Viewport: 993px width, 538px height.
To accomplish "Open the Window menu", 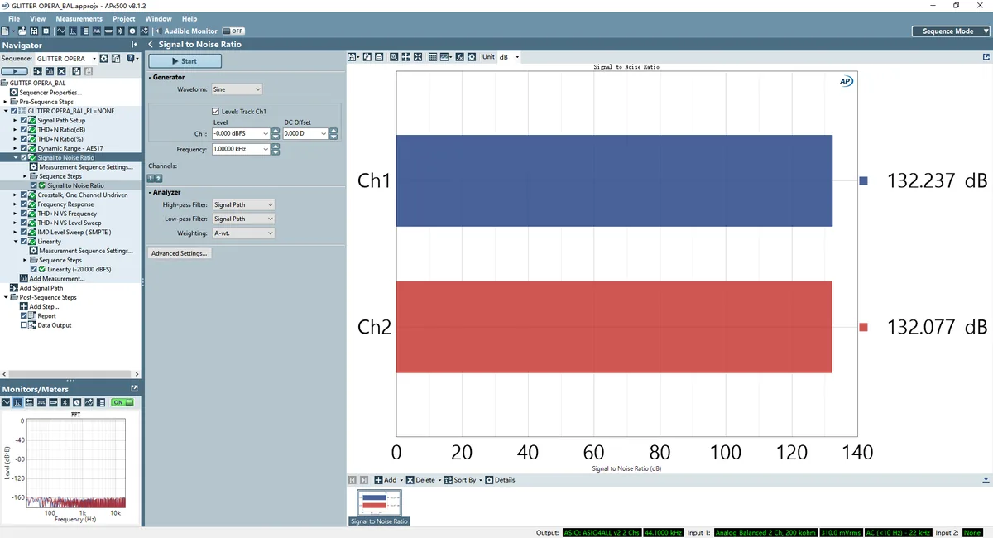I will coord(158,18).
